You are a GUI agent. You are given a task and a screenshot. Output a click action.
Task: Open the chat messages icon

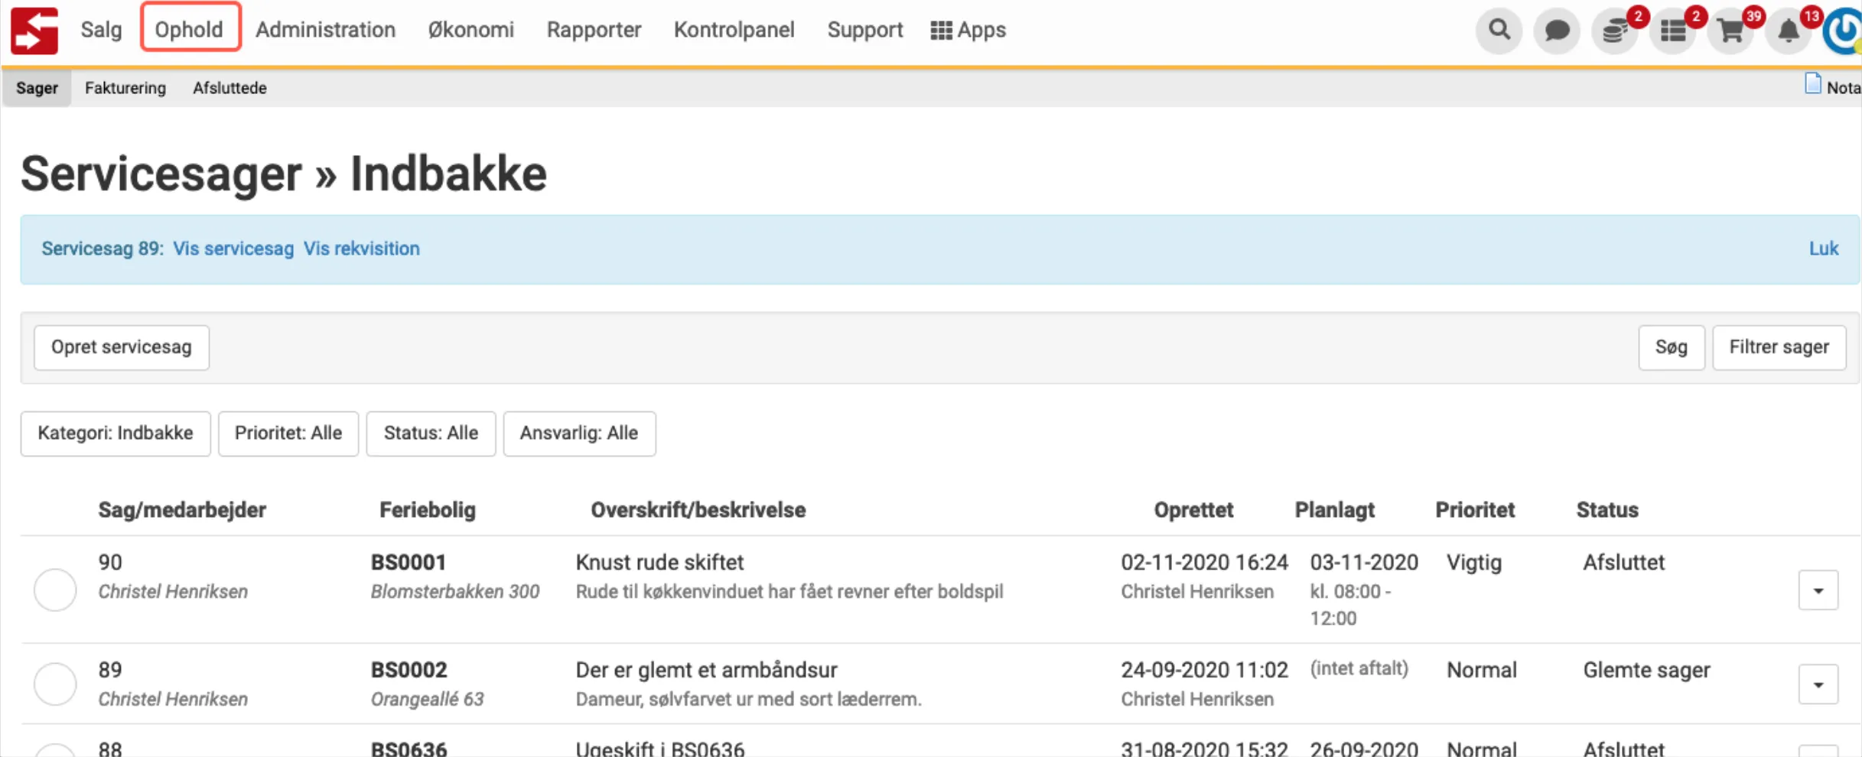[1557, 30]
